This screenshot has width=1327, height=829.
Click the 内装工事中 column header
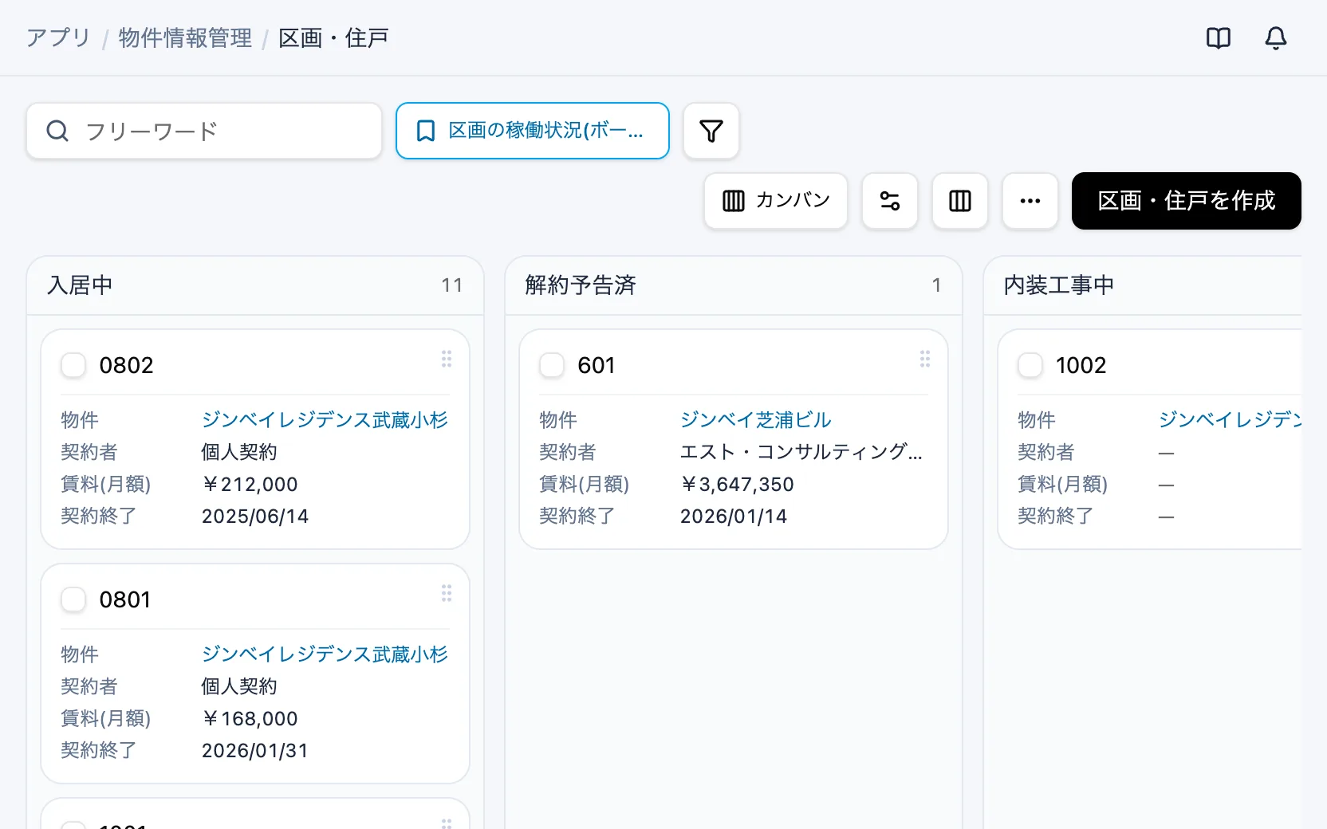[1142, 285]
